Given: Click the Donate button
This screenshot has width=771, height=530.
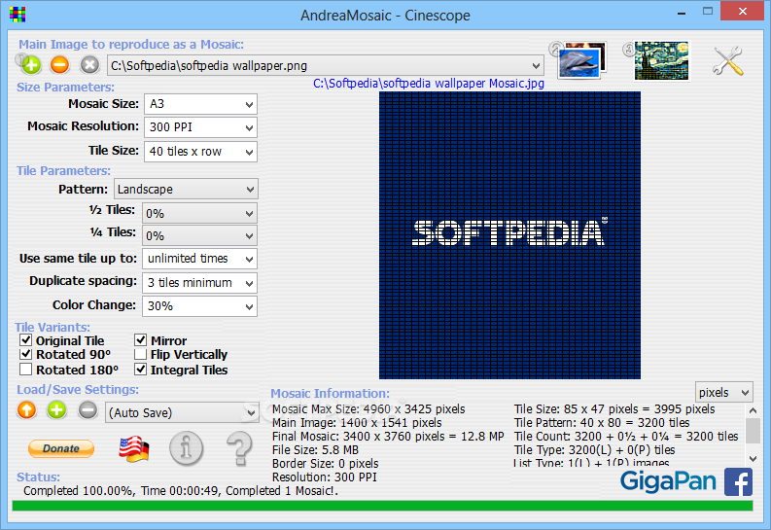Looking at the screenshot, I should click(x=61, y=448).
